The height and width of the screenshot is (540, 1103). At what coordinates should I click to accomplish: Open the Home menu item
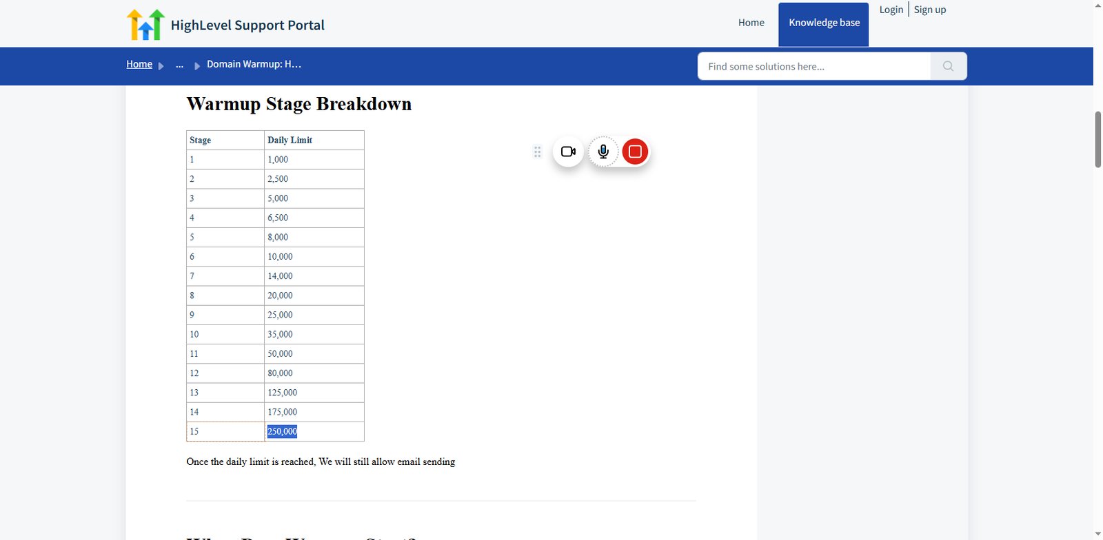click(x=751, y=23)
